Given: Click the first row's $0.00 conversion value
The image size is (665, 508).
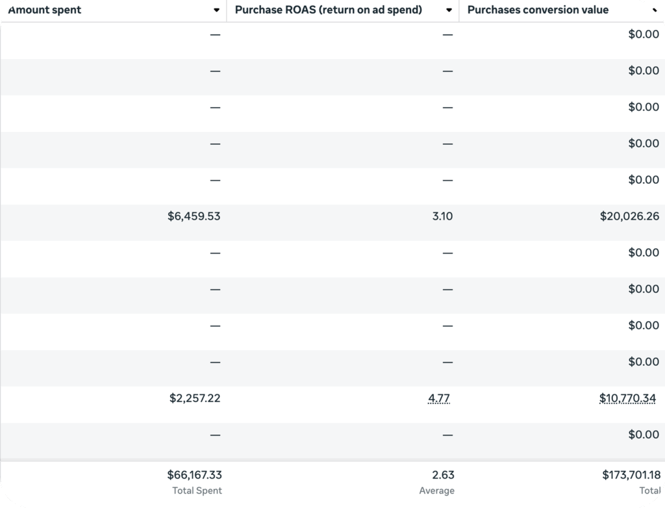Looking at the screenshot, I should click(643, 34).
